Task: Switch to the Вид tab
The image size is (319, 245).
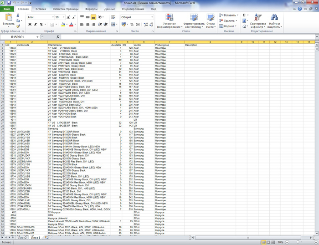Action: [154, 9]
